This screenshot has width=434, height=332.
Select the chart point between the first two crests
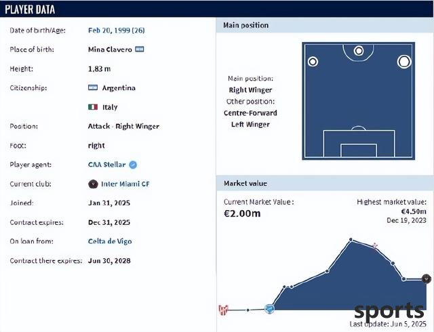[248, 310]
